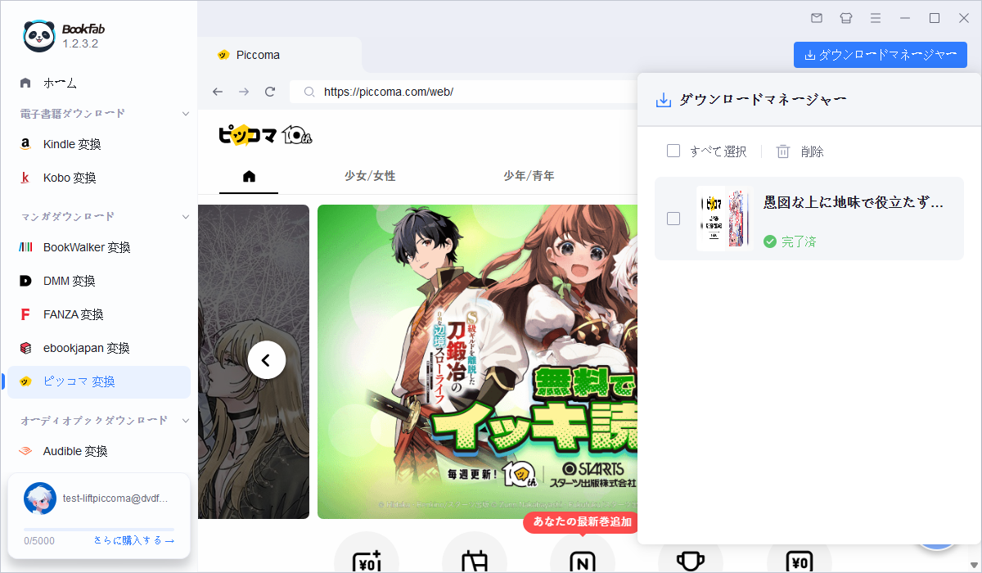982x573 pixels.
Task: Go forward with the browser forward arrow
Action: point(243,92)
